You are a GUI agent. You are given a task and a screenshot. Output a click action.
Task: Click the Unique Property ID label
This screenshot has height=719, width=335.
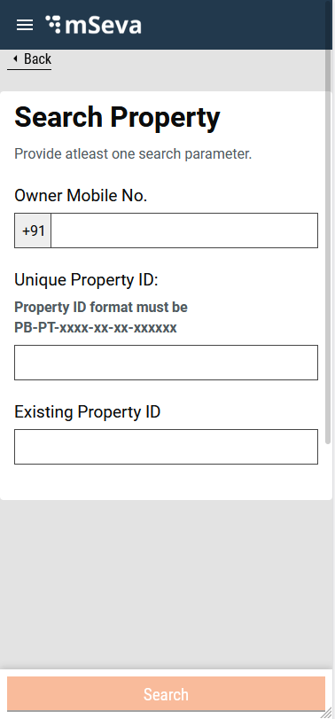(x=86, y=280)
